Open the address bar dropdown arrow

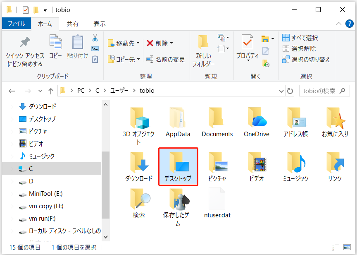[x=281, y=90]
